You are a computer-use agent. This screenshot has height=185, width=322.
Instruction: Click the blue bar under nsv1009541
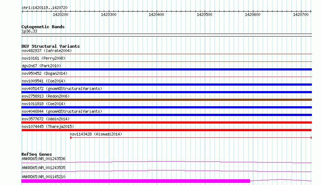pos(166,85)
